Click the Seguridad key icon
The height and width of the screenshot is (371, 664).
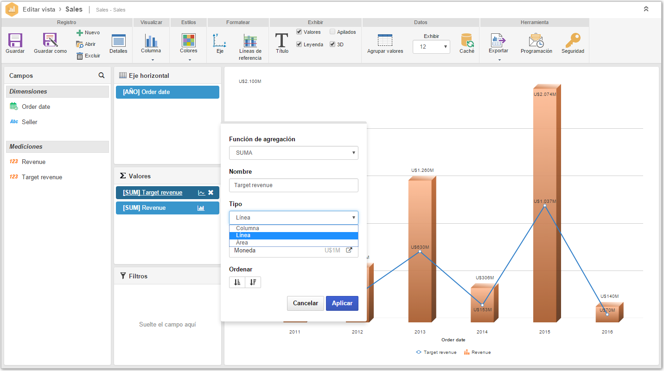coord(573,40)
